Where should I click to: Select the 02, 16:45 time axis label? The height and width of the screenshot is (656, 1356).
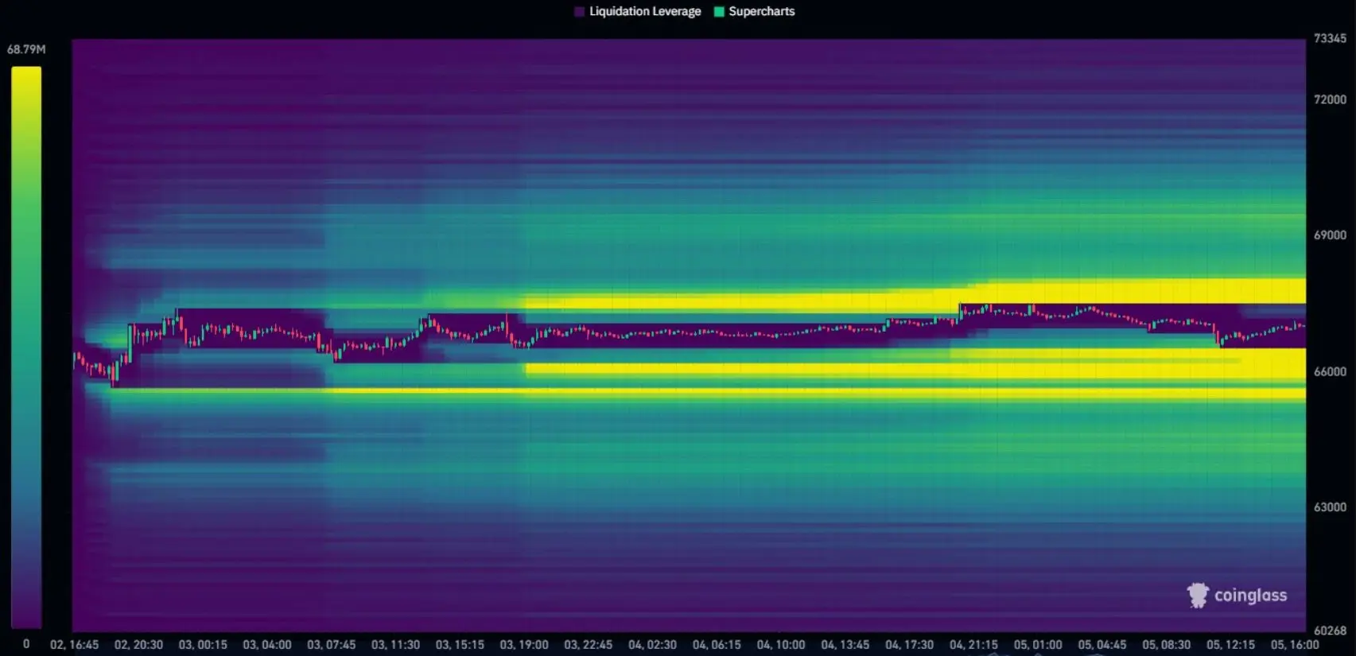point(74,645)
